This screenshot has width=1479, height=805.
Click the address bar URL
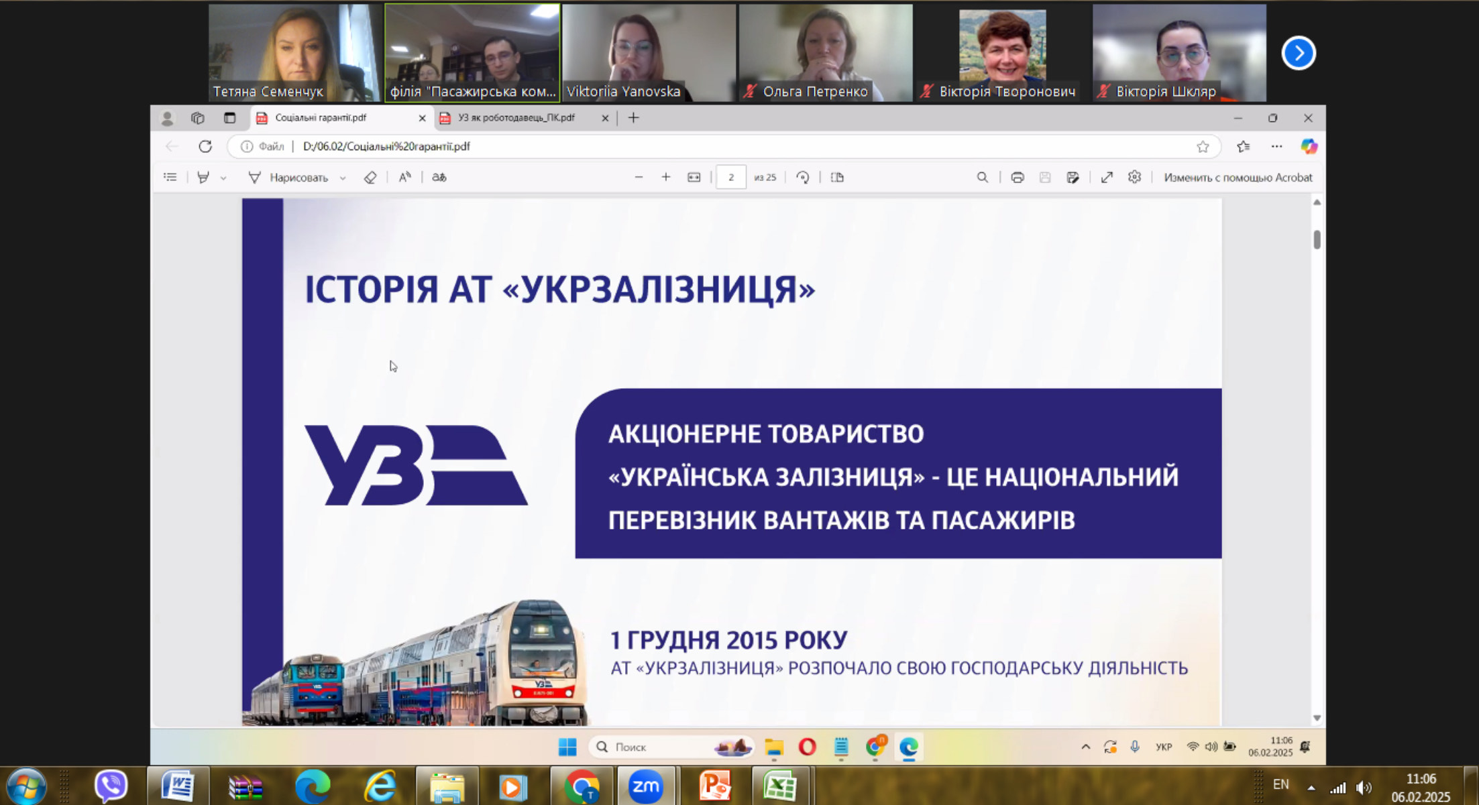386,146
